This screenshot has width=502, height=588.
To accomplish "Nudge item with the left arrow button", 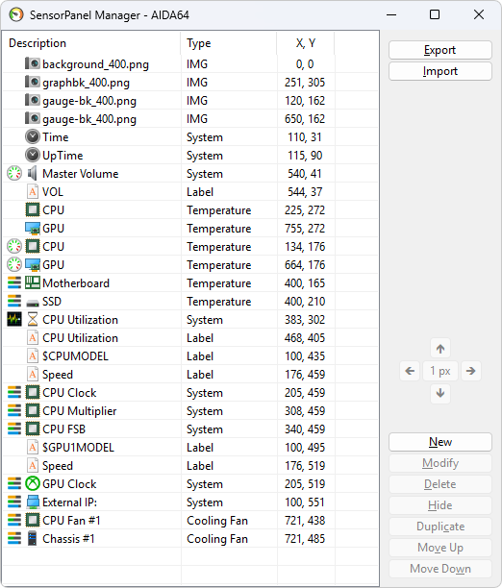I will coord(410,371).
